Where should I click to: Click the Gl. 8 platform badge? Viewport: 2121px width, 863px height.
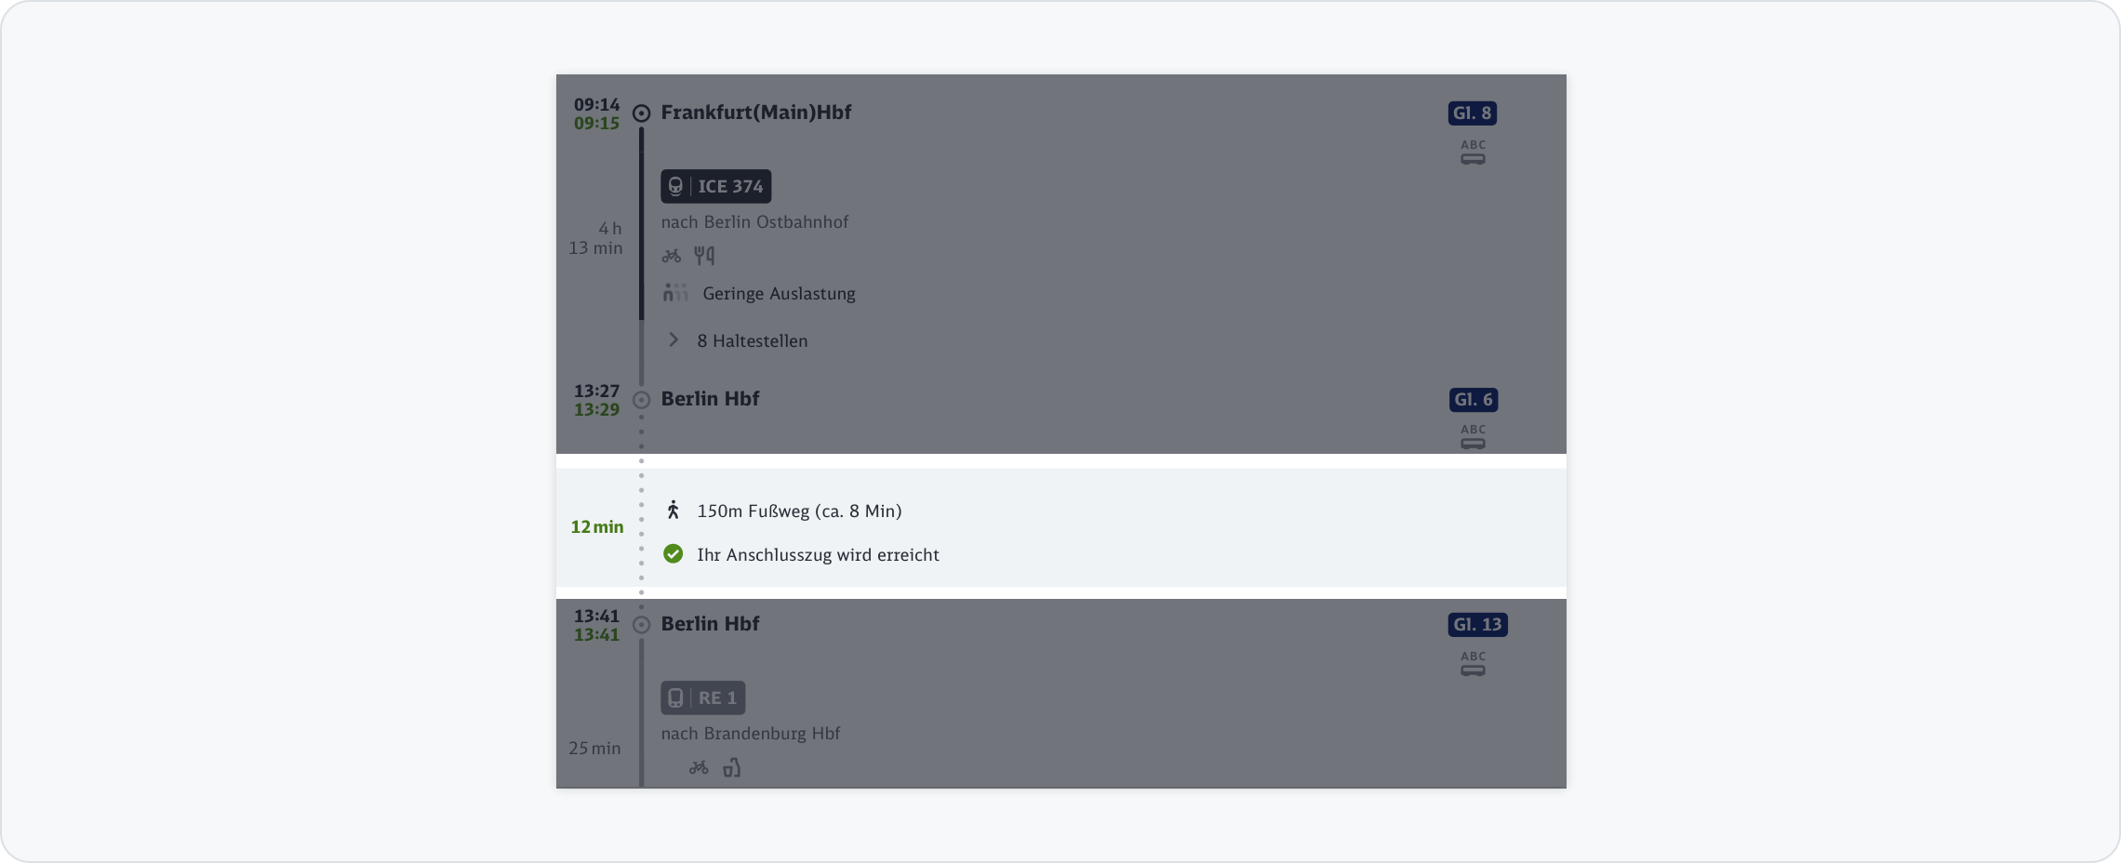coord(1472,113)
